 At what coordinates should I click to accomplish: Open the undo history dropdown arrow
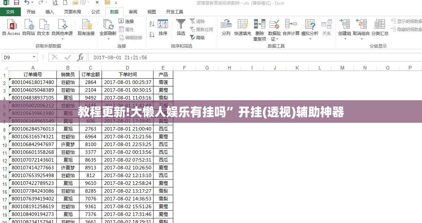tap(32, 3)
